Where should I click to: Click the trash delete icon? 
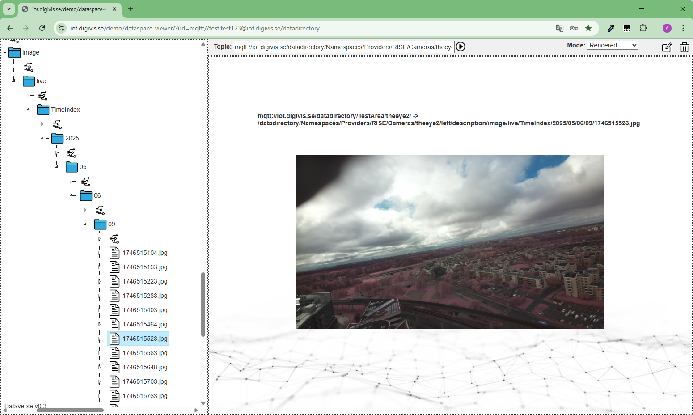click(x=684, y=47)
